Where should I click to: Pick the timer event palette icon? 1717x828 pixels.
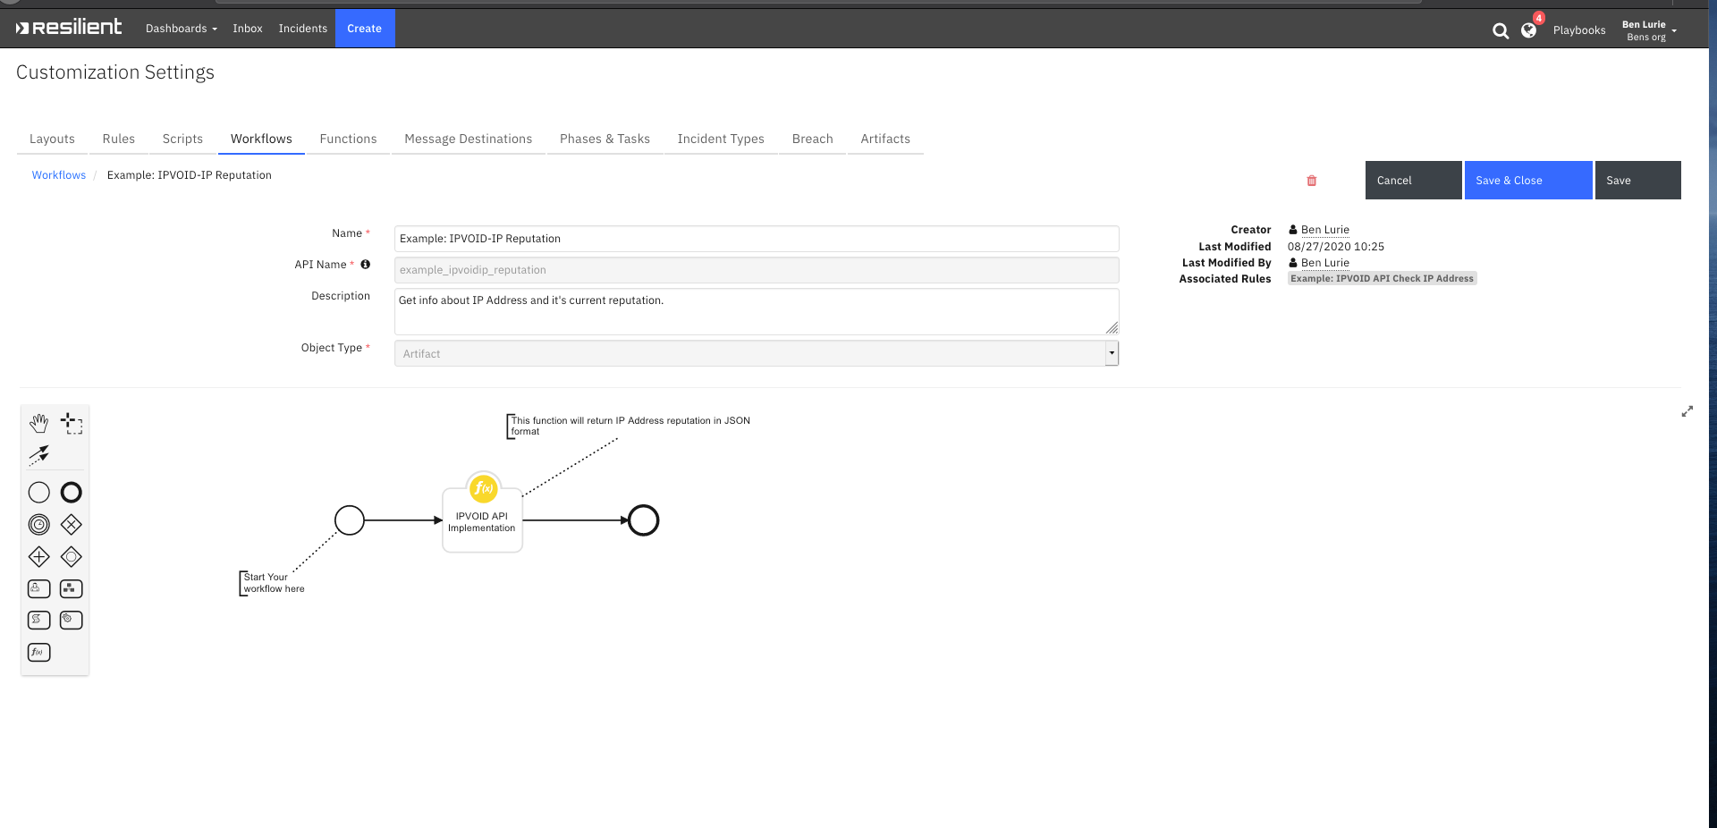coord(38,525)
